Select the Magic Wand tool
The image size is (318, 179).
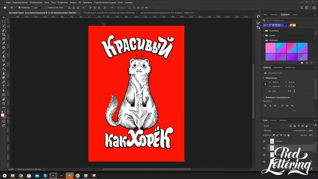coord(3,30)
